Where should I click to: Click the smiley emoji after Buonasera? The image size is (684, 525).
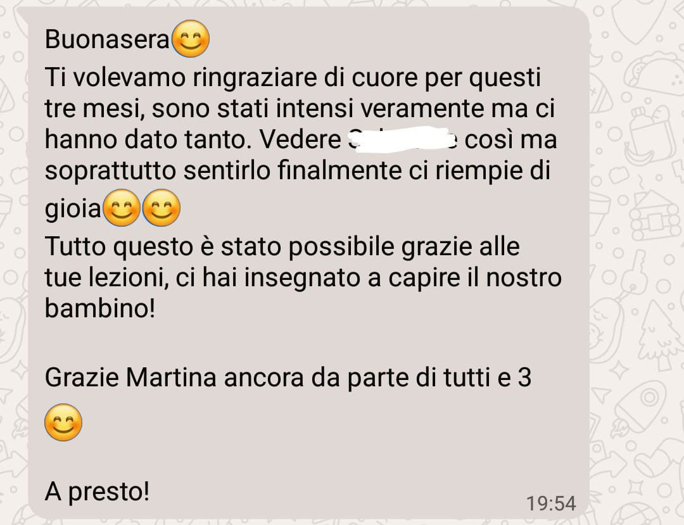(191, 39)
